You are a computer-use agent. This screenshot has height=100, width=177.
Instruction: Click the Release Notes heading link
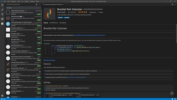tap(50, 60)
